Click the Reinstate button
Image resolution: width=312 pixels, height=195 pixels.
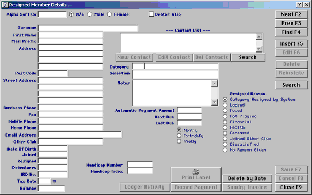pyautogui.click(x=292, y=73)
